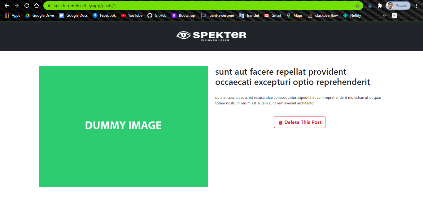Click the Spekter logo in the header
The height and width of the screenshot is (215, 423).
tap(211, 36)
